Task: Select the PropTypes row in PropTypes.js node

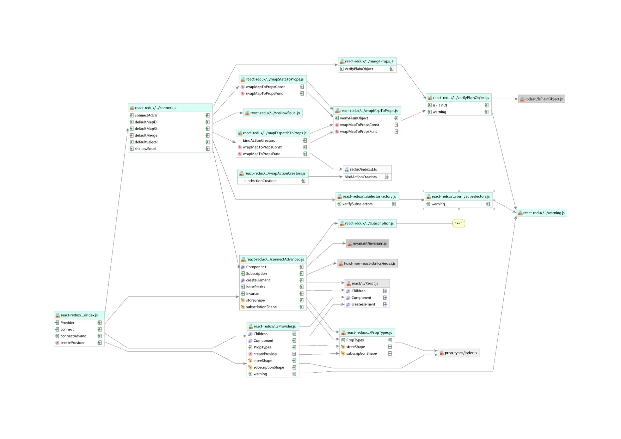Action: pyautogui.click(x=367, y=340)
